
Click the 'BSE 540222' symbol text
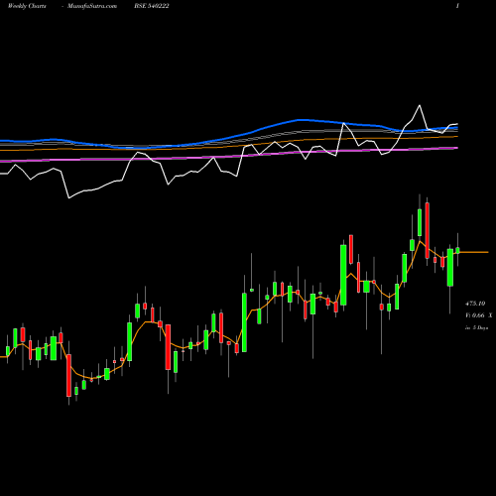click(152, 6)
